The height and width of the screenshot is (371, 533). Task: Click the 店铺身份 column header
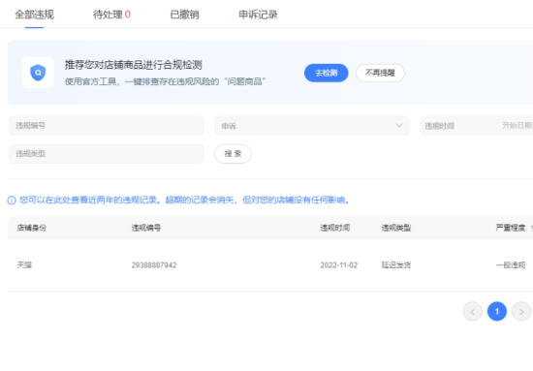32,228
